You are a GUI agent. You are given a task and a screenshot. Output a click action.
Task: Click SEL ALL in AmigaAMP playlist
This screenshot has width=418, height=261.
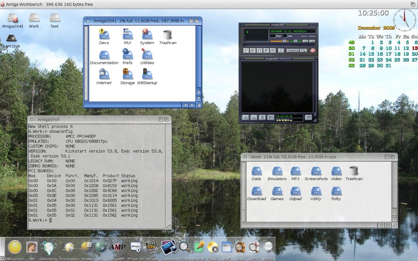coord(262,117)
